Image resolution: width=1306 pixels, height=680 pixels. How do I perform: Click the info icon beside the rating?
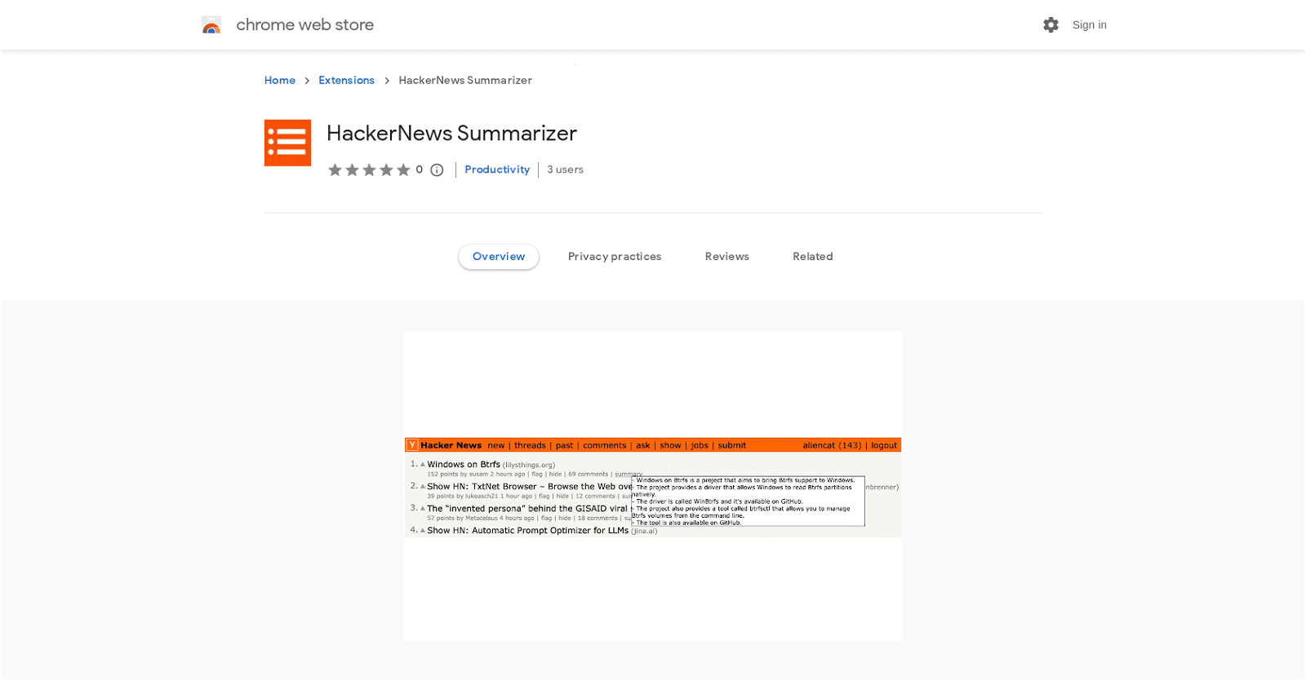[x=436, y=170]
